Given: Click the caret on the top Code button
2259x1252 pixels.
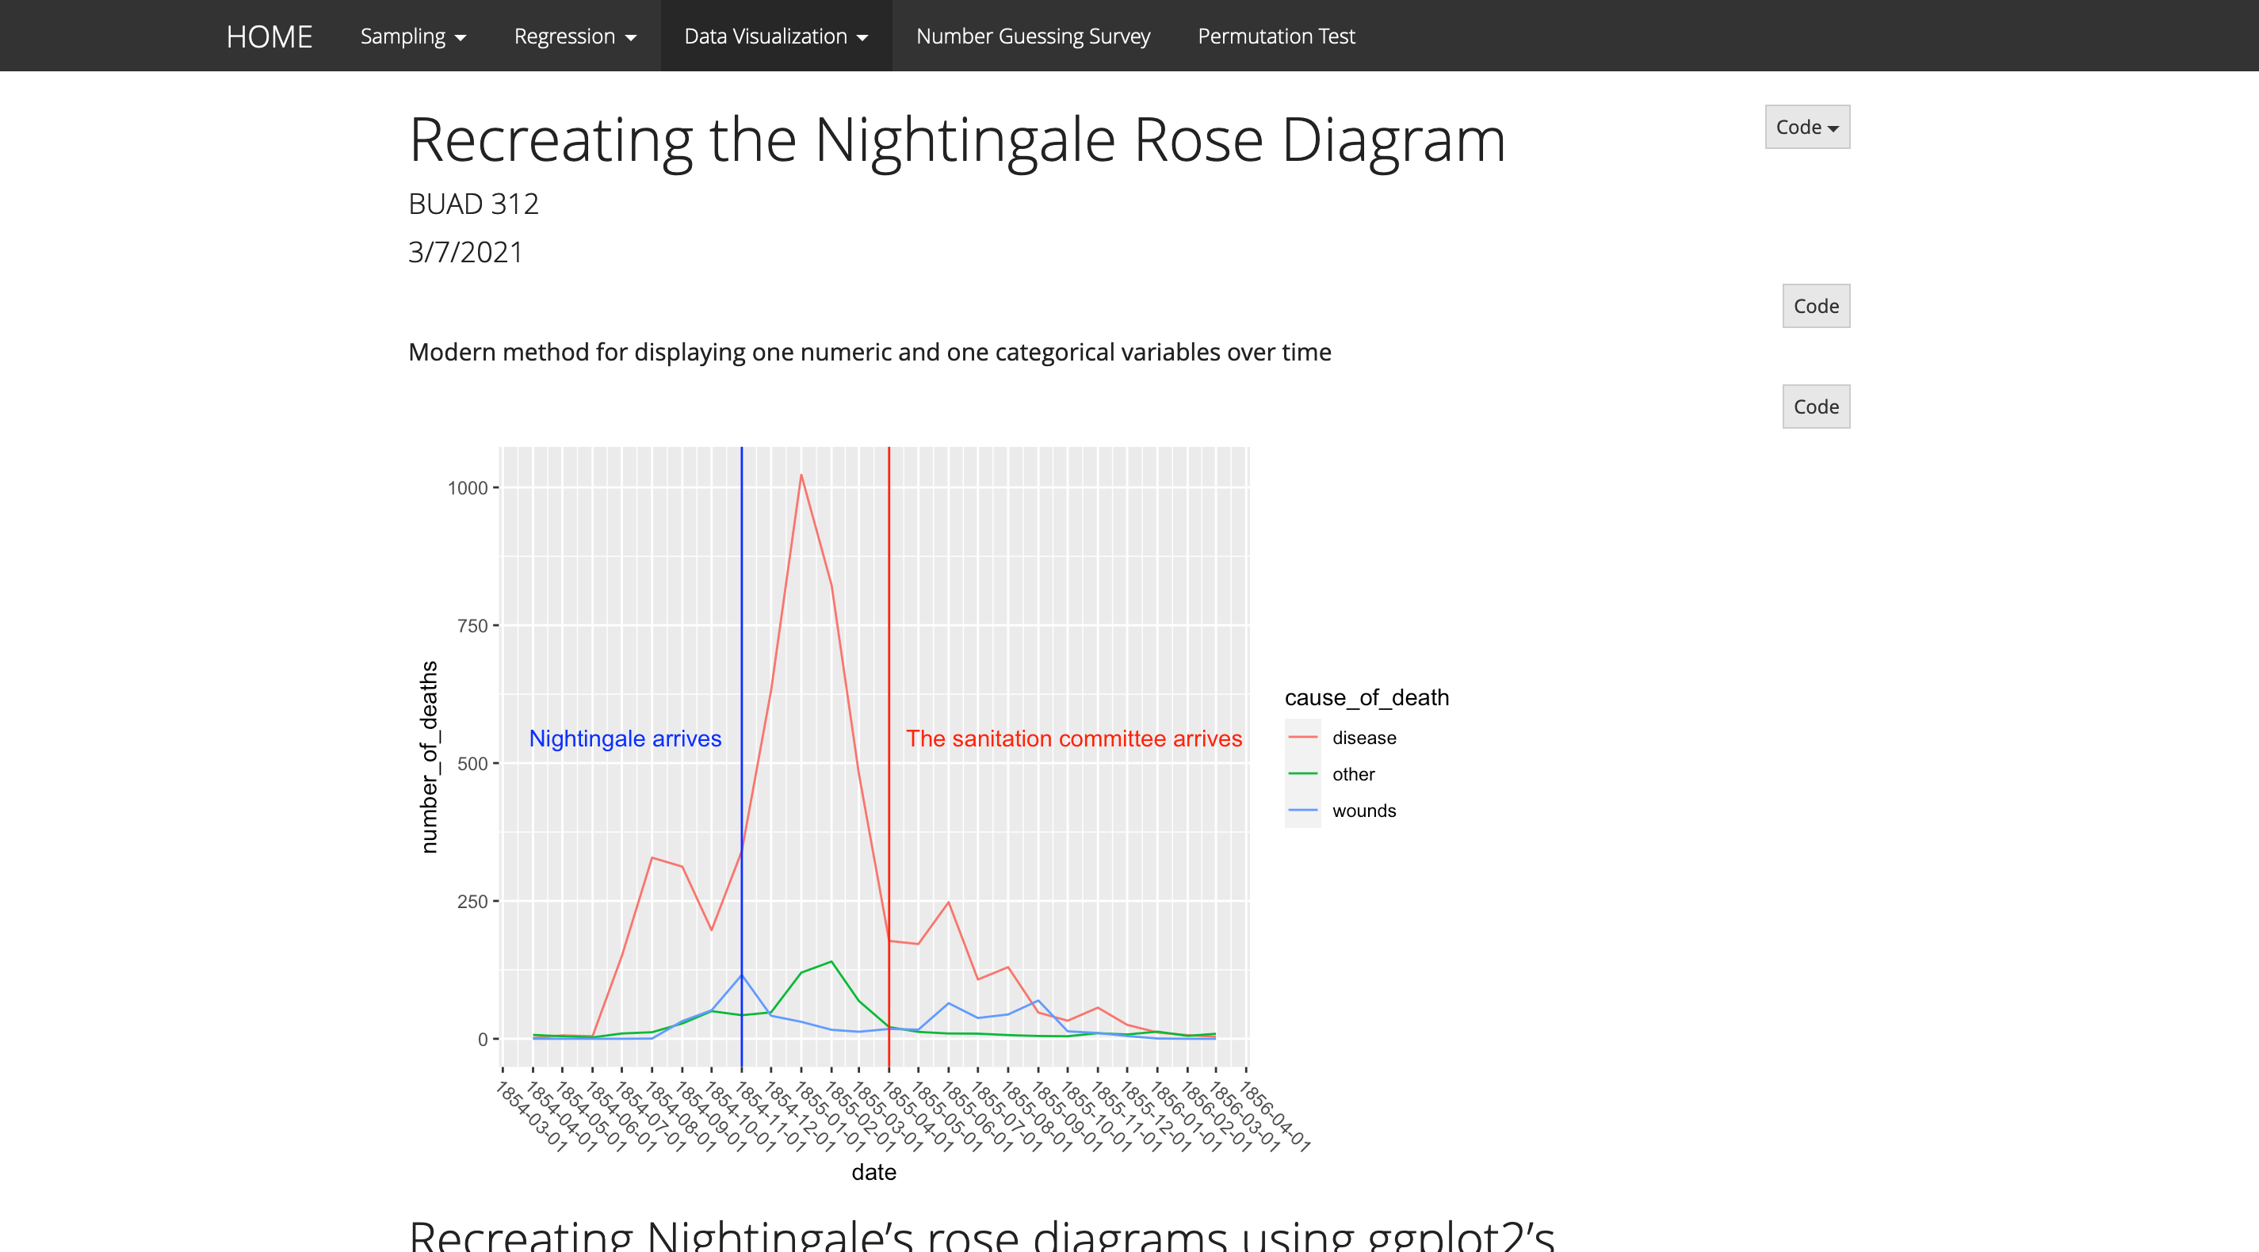Looking at the screenshot, I should point(1836,127).
